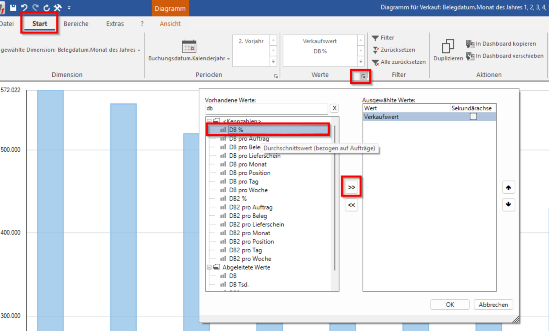Click the >> add value button
Image resolution: width=549 pixels, height=331 pixels.
pyautogui.click(x=351, y=187)
